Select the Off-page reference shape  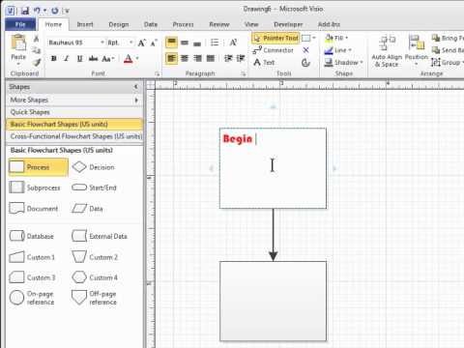94,298
